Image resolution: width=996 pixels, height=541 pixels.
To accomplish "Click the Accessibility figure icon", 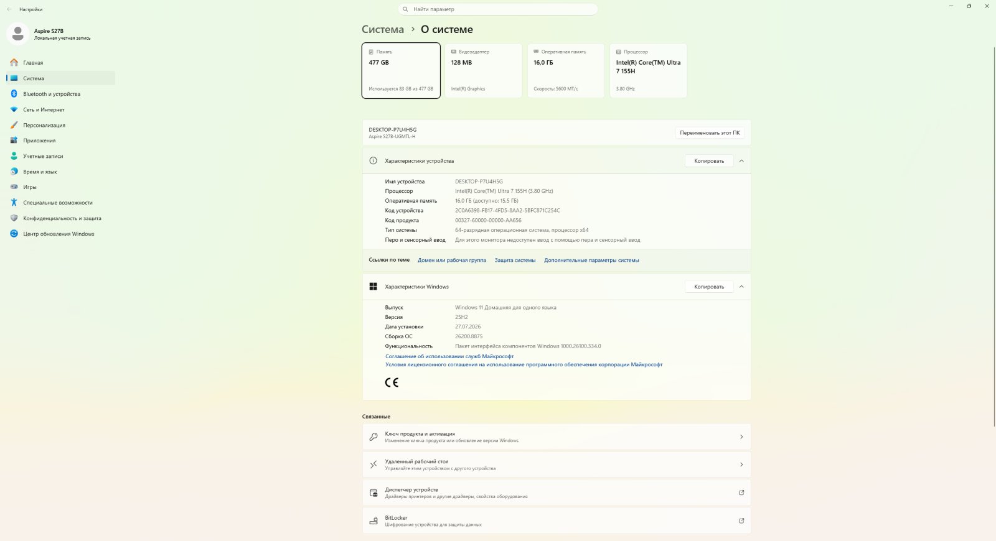I will point(14,203).
